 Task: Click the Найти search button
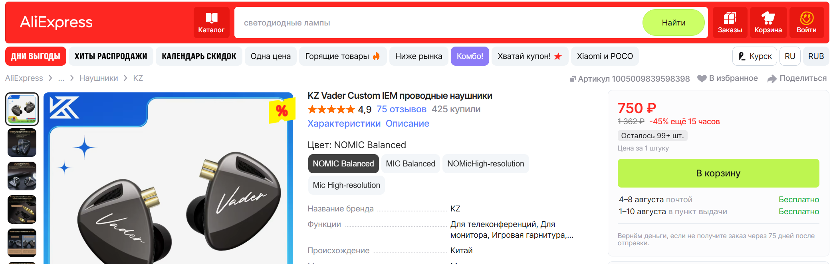pyautogui.click(x=674, y=23)
